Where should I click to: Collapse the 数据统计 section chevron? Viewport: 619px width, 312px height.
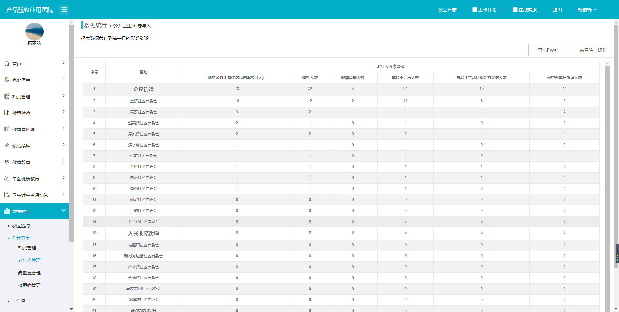64,211
